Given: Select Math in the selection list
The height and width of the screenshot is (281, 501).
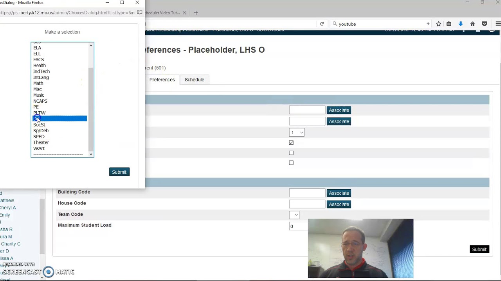Looking at the screenshot, I should point(38,83).
